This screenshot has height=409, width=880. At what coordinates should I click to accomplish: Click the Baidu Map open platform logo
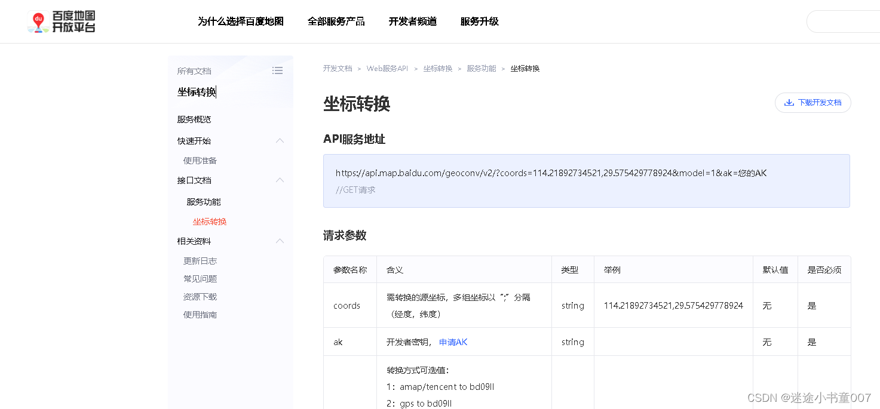[62, 21]
